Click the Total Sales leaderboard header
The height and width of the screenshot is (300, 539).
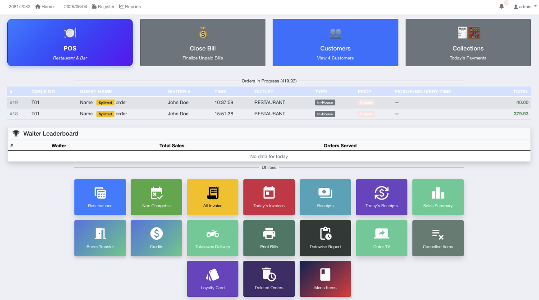click(172, 145)
